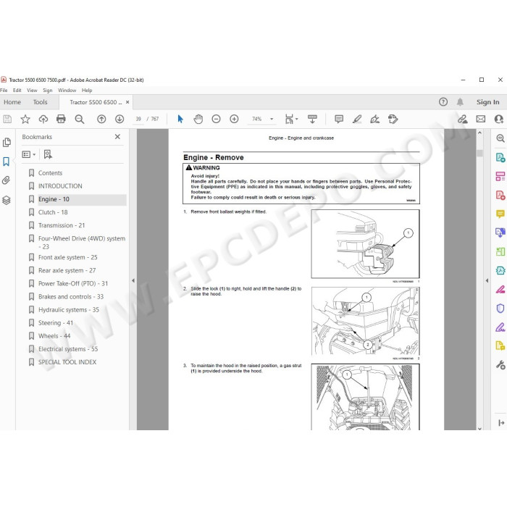
Task: Click the stamp tool icon
Action: pyautogui.click(x=393, y=120)
